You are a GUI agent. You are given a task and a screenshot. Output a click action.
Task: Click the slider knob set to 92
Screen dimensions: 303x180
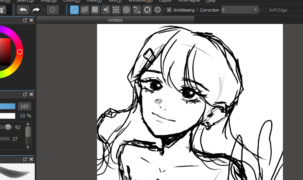[x=8, y=127]
